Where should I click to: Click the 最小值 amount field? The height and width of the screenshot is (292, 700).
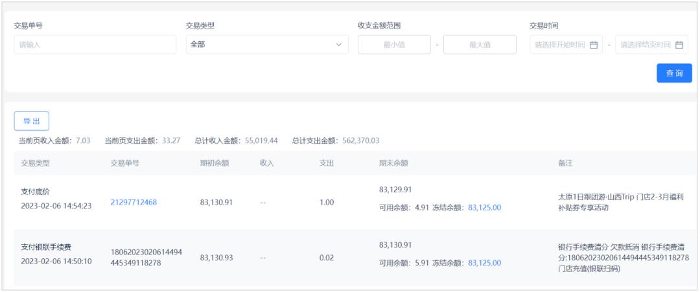[394, 45]
